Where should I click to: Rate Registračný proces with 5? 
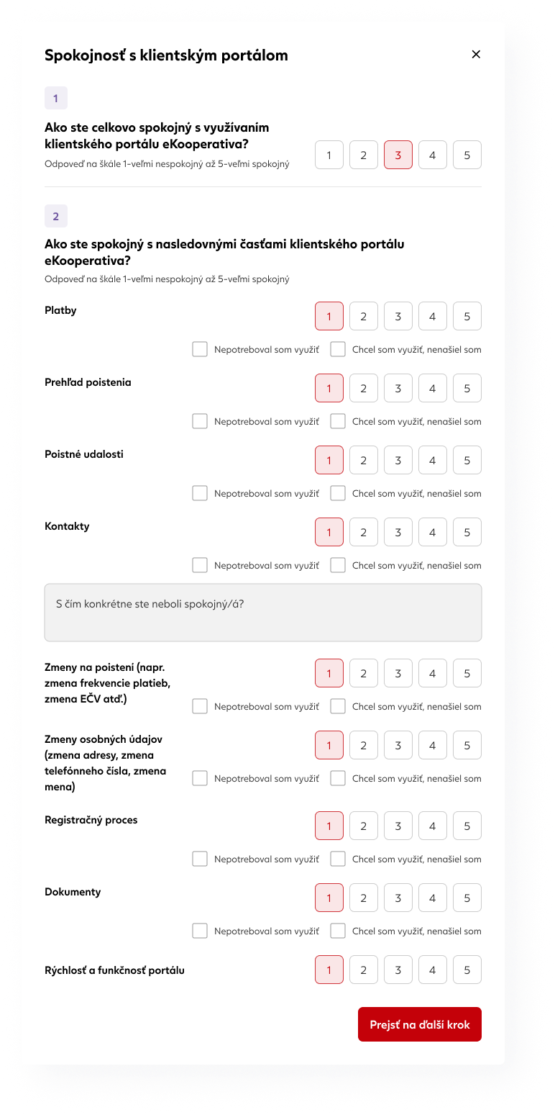467,826
